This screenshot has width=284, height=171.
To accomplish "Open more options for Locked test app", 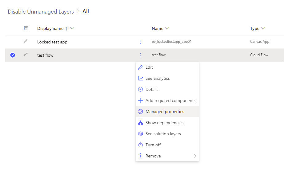I will pos(141,42).
